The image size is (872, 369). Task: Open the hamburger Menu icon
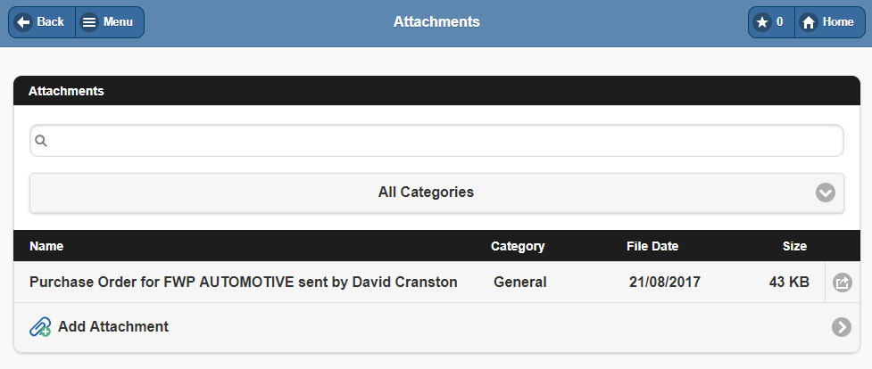[x=89, y=22]
